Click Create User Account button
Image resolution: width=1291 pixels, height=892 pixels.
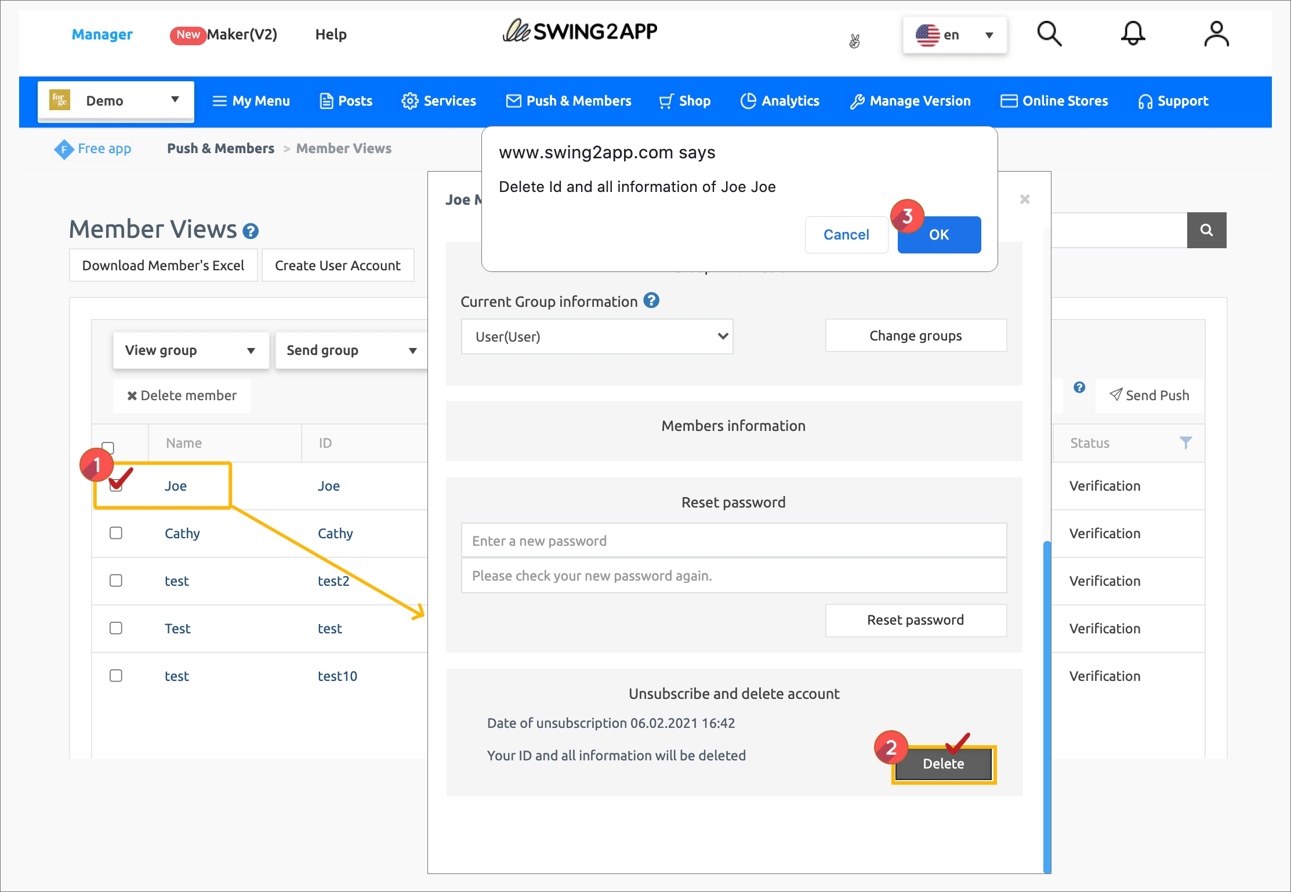tap(338, 266)
